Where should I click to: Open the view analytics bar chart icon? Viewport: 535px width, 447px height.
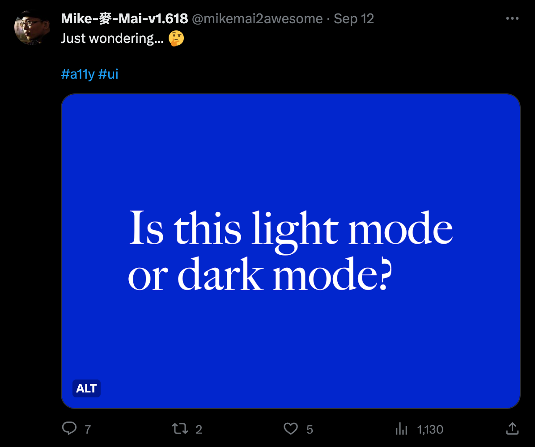(401, 429)
